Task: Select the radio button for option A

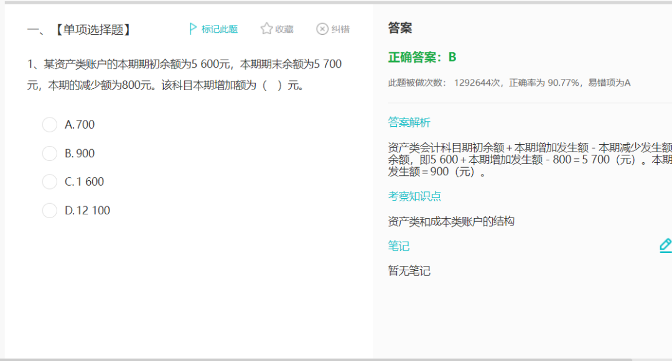Action: 50,125
